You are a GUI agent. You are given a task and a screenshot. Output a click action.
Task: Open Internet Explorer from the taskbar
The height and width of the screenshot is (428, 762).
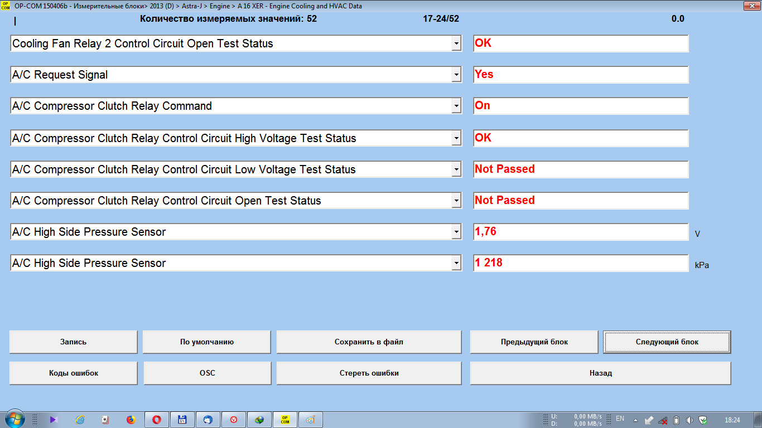pyautogui.click(x=80, y=420)
